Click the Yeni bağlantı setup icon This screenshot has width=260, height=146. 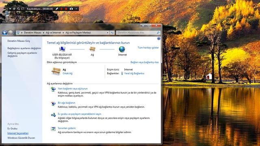pyautogui.click(x=53, y=89)
